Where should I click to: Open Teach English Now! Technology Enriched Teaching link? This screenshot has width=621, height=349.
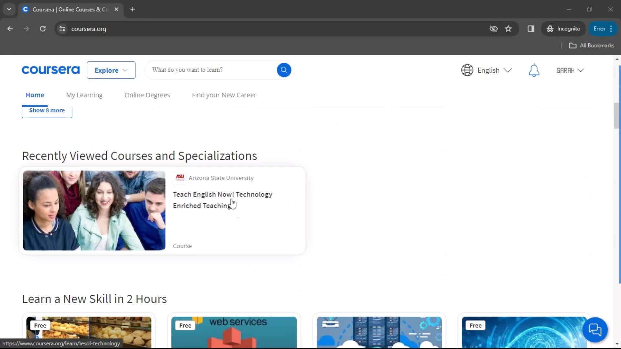click(x=223, y=200)
